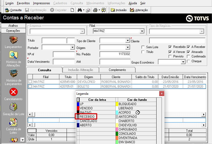Viewport: 212px width, 144px height.
Task: Click the TOTVS logo
Action: (x=197, y=18)
